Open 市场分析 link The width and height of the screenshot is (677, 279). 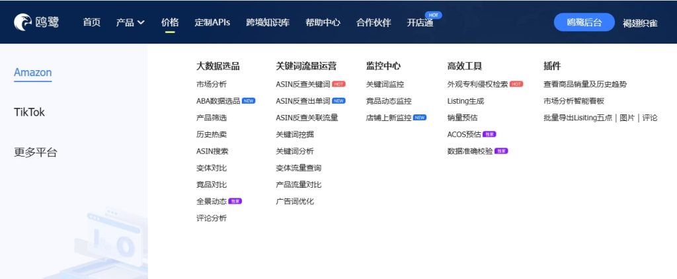click(211, 84)
